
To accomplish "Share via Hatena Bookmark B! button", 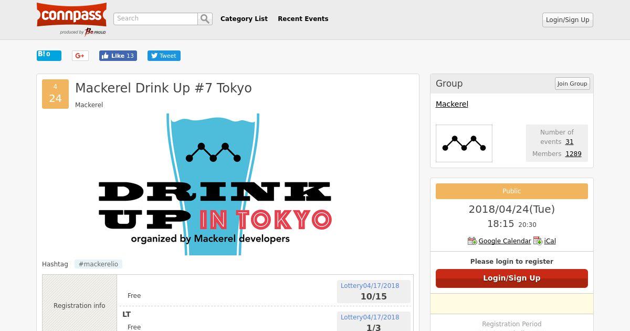I will (49, 55).
